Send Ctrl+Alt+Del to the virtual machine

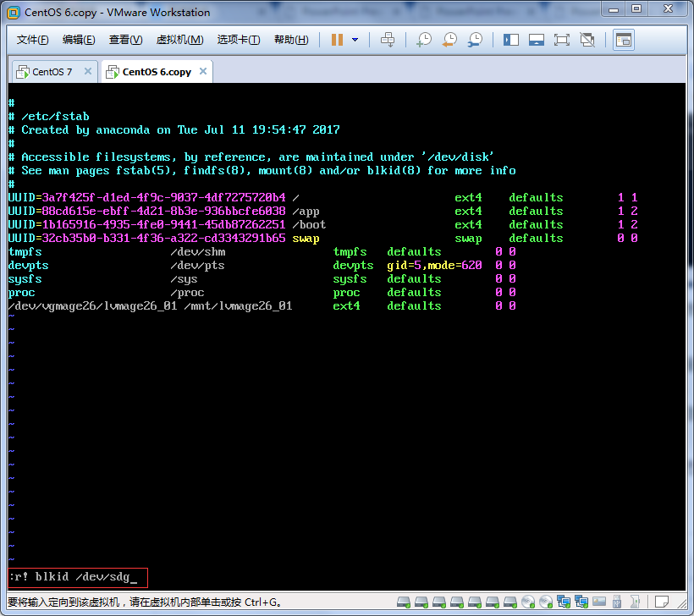click(x=388, y=40)
